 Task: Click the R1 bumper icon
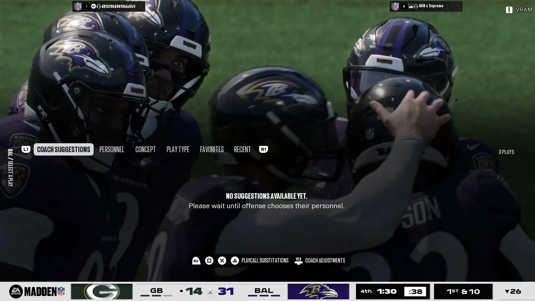(263, 149)
